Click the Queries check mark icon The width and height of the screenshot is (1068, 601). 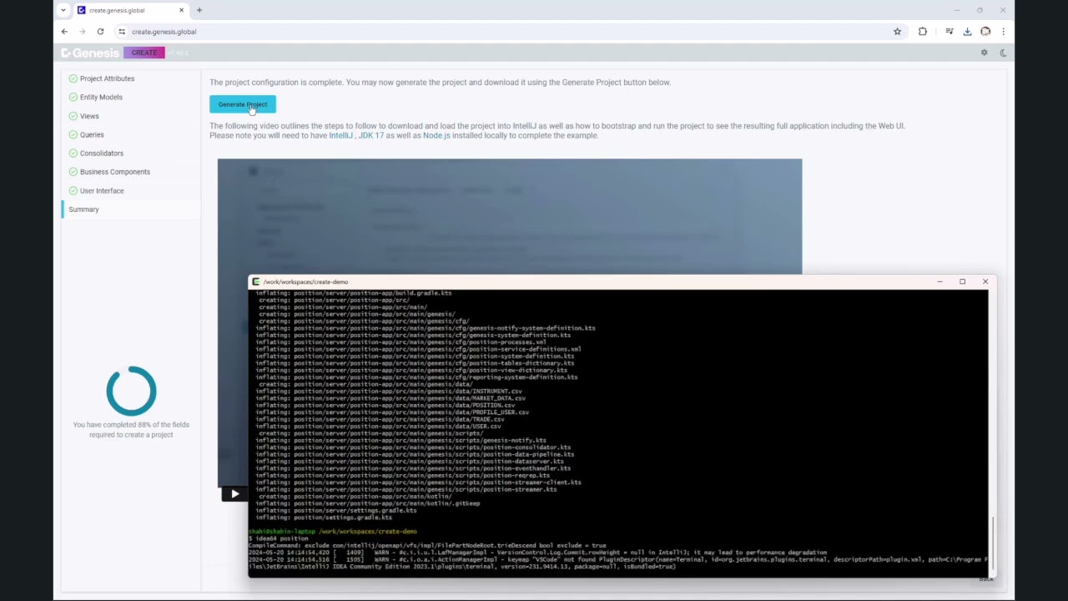73,134
